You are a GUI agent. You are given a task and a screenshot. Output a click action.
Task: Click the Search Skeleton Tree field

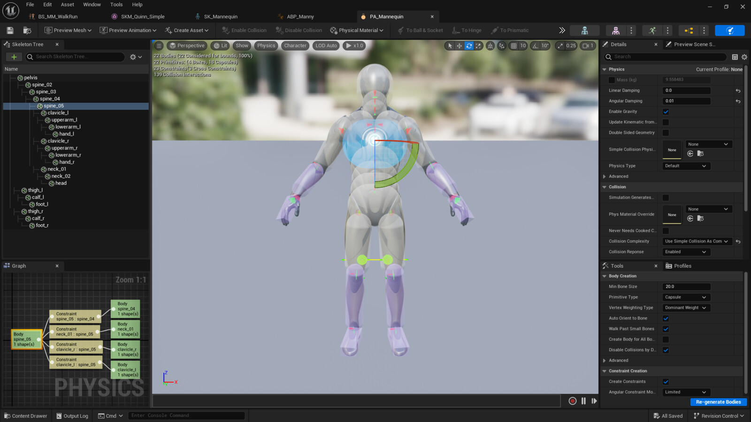coord(75,57)
